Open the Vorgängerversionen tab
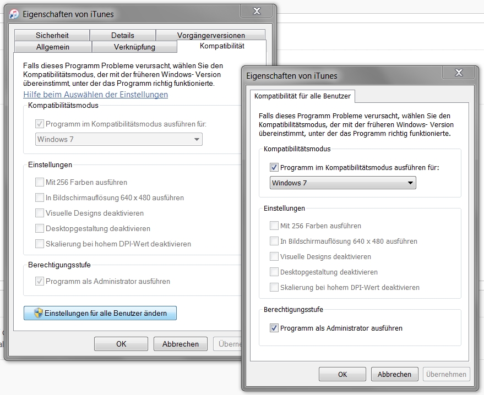This screenshot has width=484, height=395. tap(211, 35)
